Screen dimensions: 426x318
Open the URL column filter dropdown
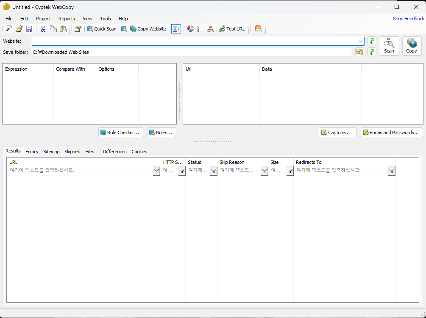(x=156, y=171)
